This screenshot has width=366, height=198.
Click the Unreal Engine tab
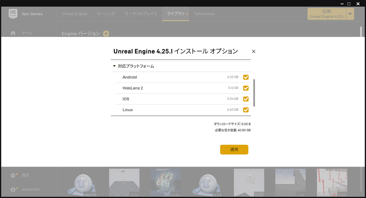tap(74, 14)
